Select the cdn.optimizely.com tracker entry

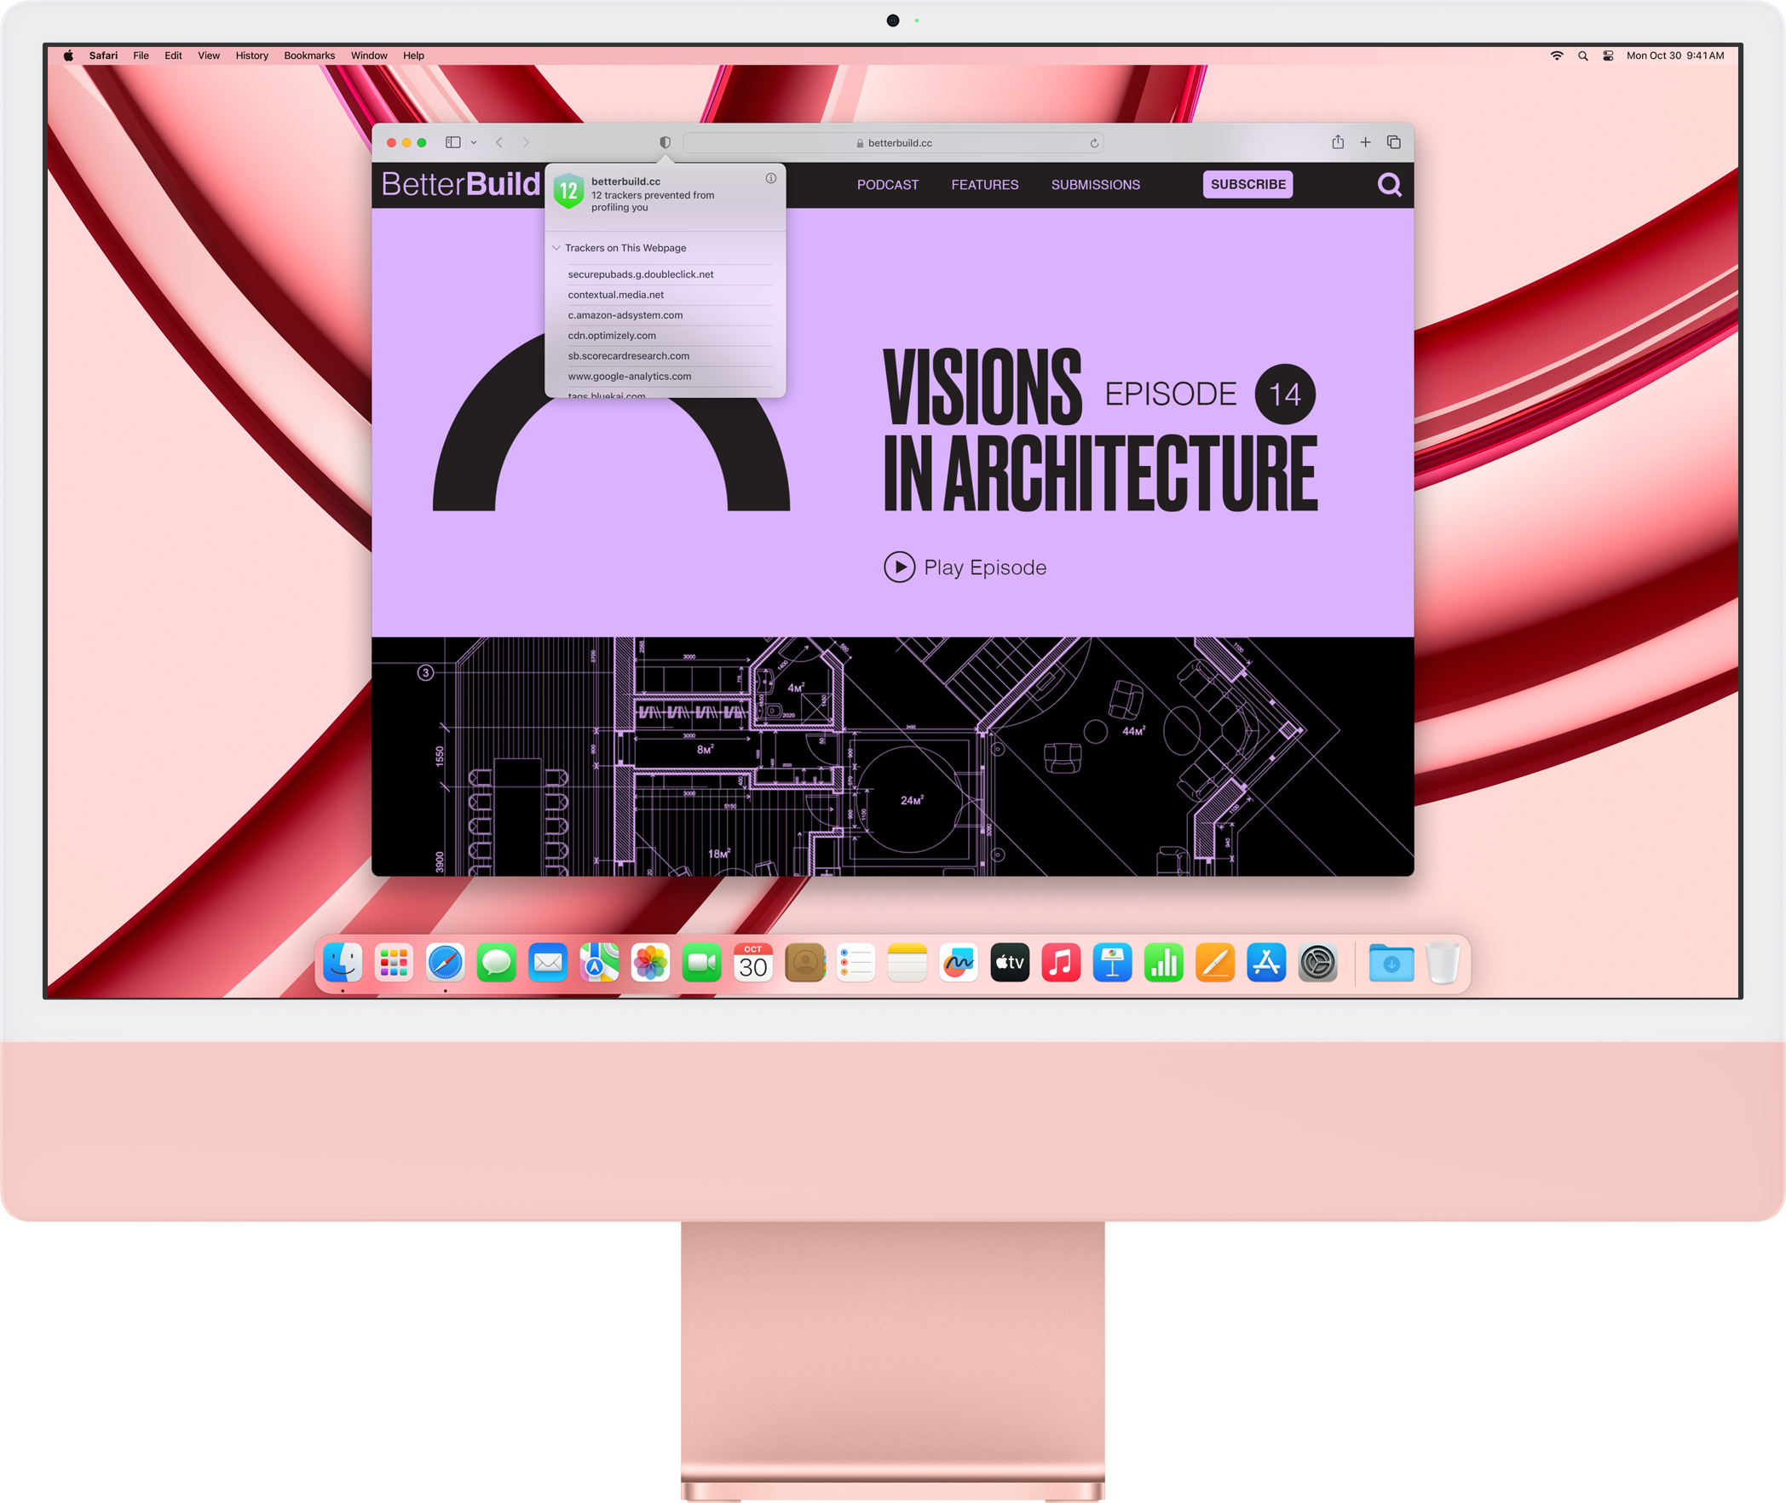pos(612,336)
